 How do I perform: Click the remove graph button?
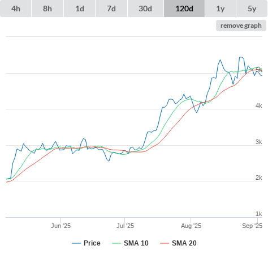coord(241,26)
